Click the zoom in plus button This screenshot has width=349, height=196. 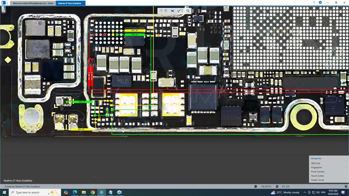(x=277, y=186)
